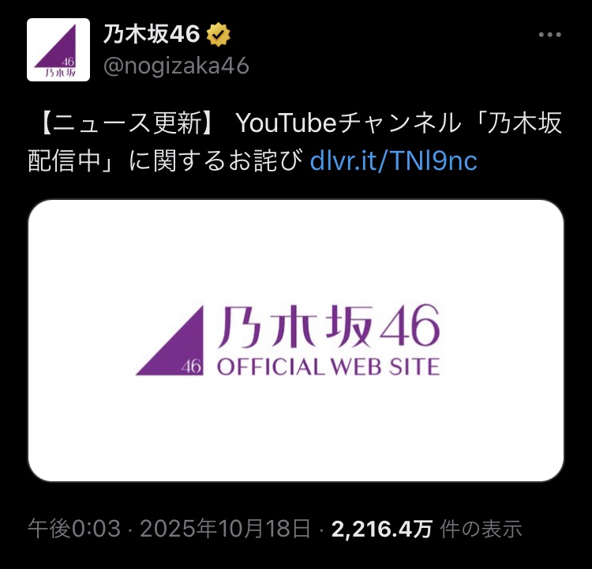This screenshot has height=569, width=592.
Task: Open the official web site preview card
Action: [x=296, y=341]
